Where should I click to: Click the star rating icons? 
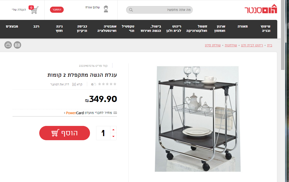tap(107, 84)
